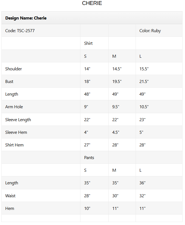
Task: Select the Arm Hole row label
Action: [x=13, y=107]
